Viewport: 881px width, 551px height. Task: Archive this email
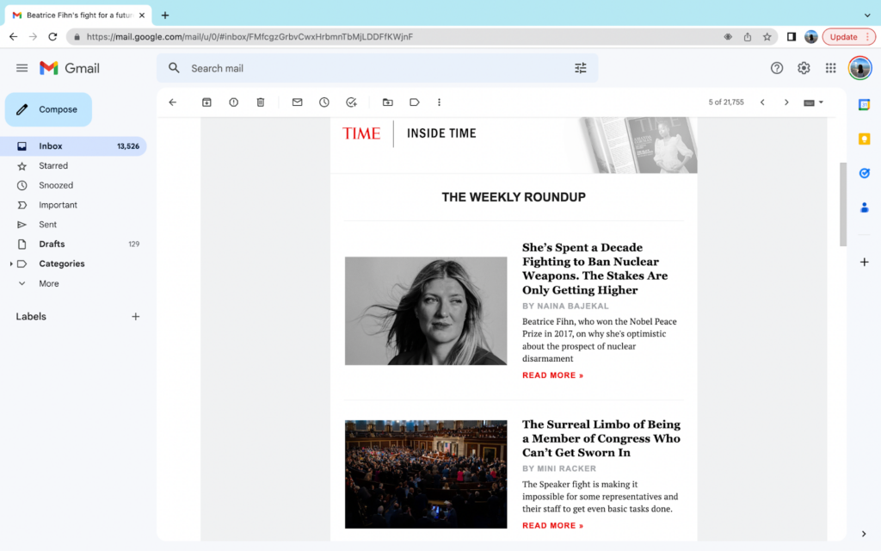pyautogui.click(x=206, y=102)
